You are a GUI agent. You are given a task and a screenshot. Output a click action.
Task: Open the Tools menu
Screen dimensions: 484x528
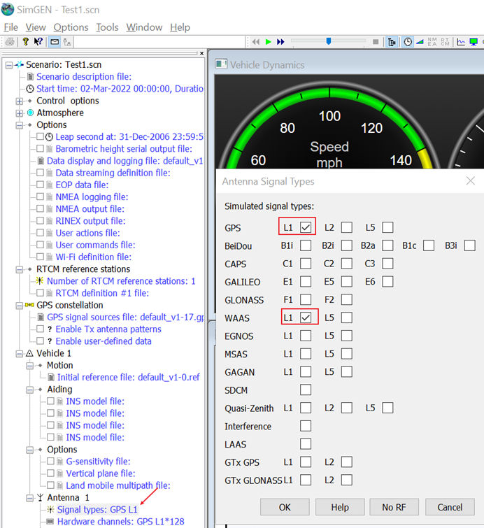pyautogui.click(x=107, y=27)
